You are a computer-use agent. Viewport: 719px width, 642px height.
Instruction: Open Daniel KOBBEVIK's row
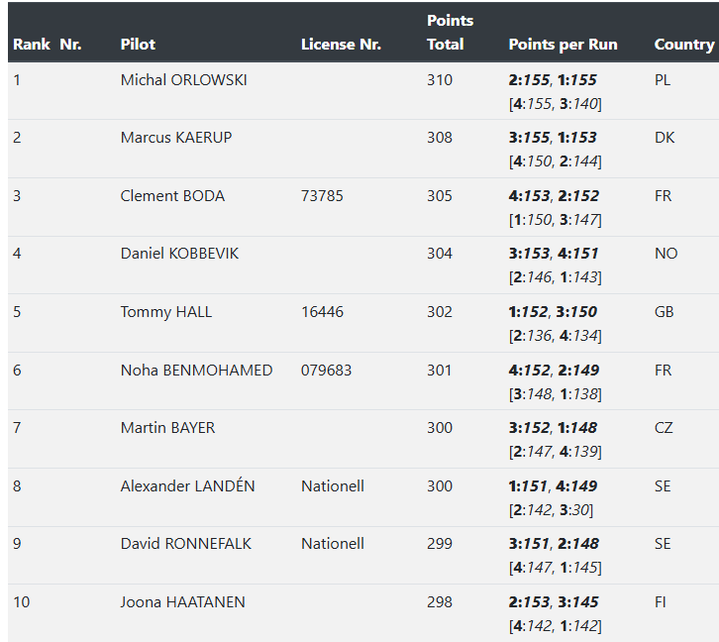(179, 254)
